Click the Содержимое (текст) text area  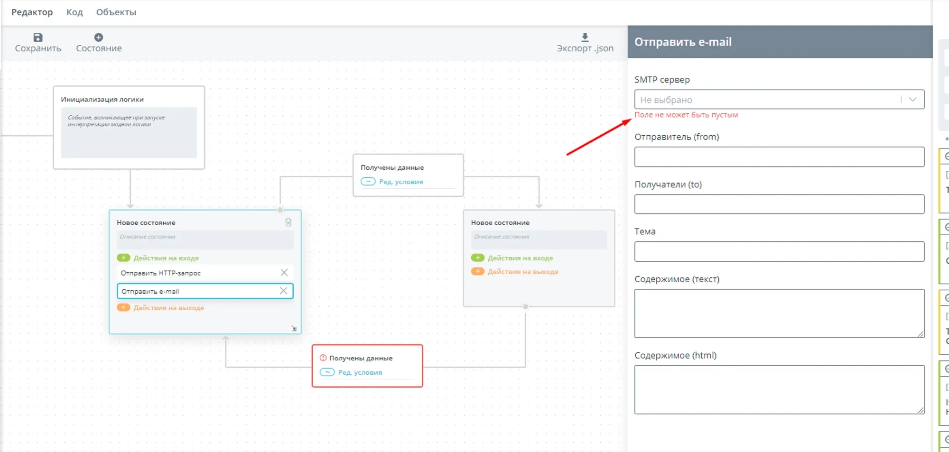[x=779, y=314]
